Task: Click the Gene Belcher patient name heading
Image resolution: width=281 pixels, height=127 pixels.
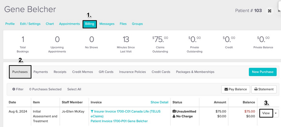Action: click(x=30, y=9)
